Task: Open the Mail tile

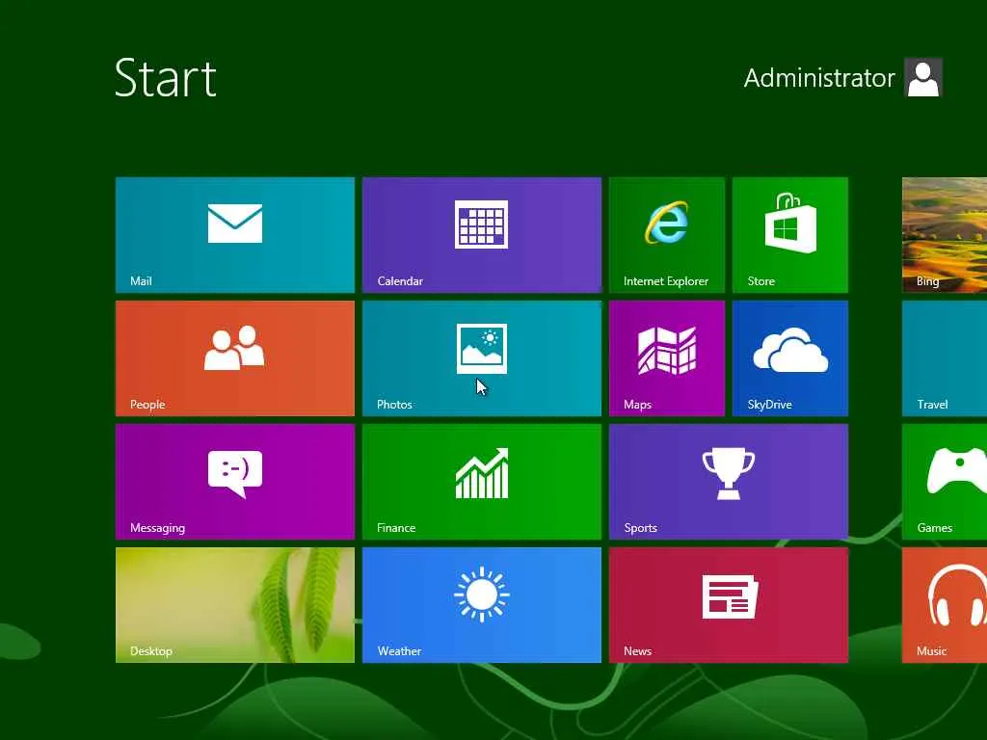Action: click(x=235, y=235)
